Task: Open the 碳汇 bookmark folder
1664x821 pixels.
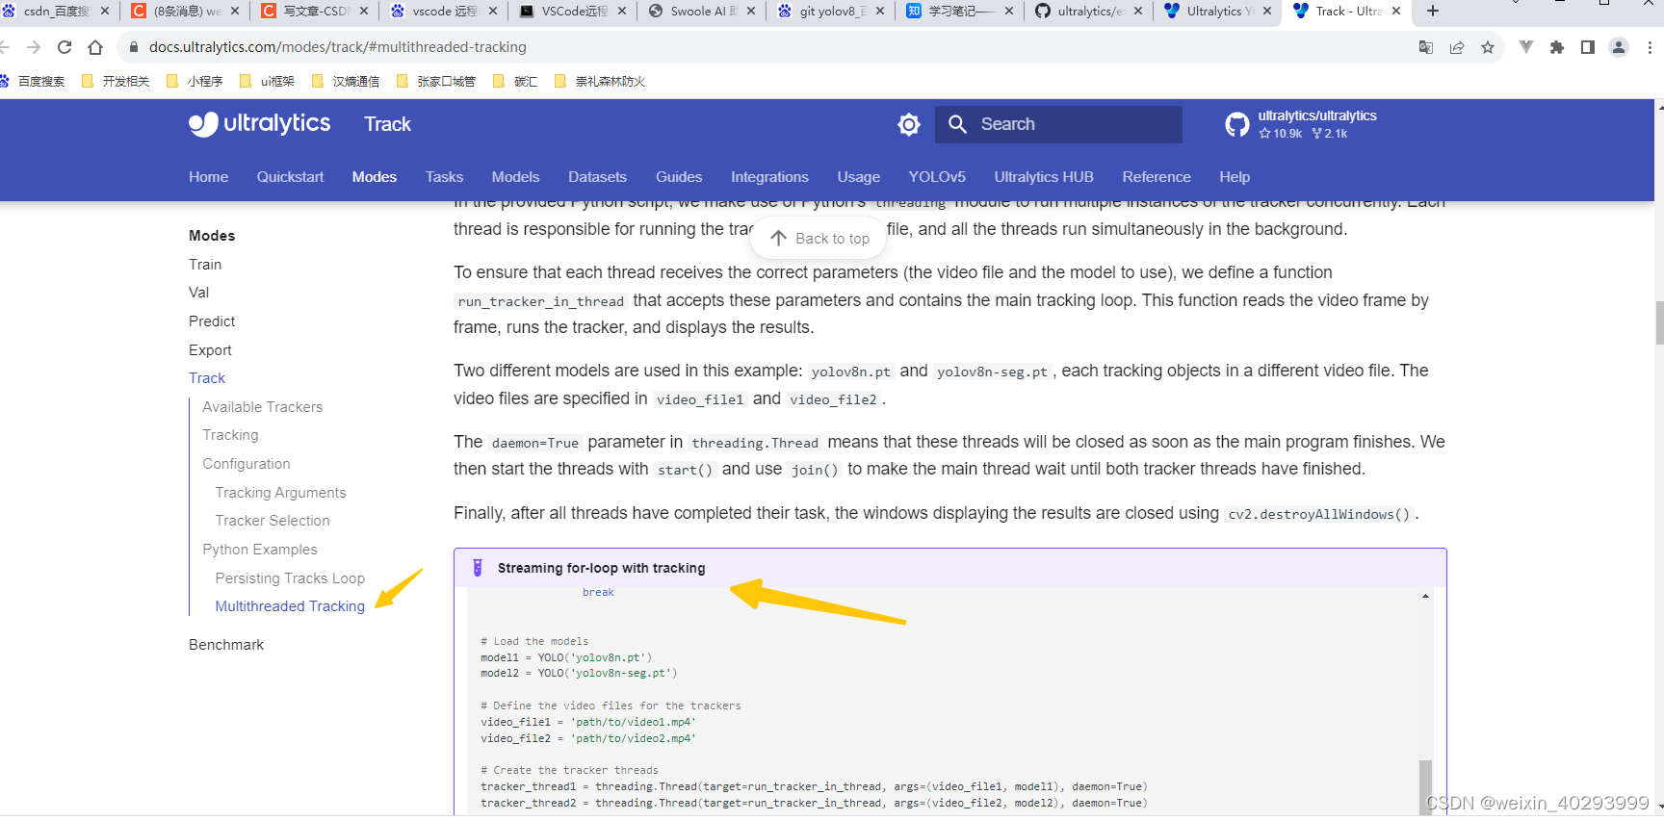Action: (515, 82)
